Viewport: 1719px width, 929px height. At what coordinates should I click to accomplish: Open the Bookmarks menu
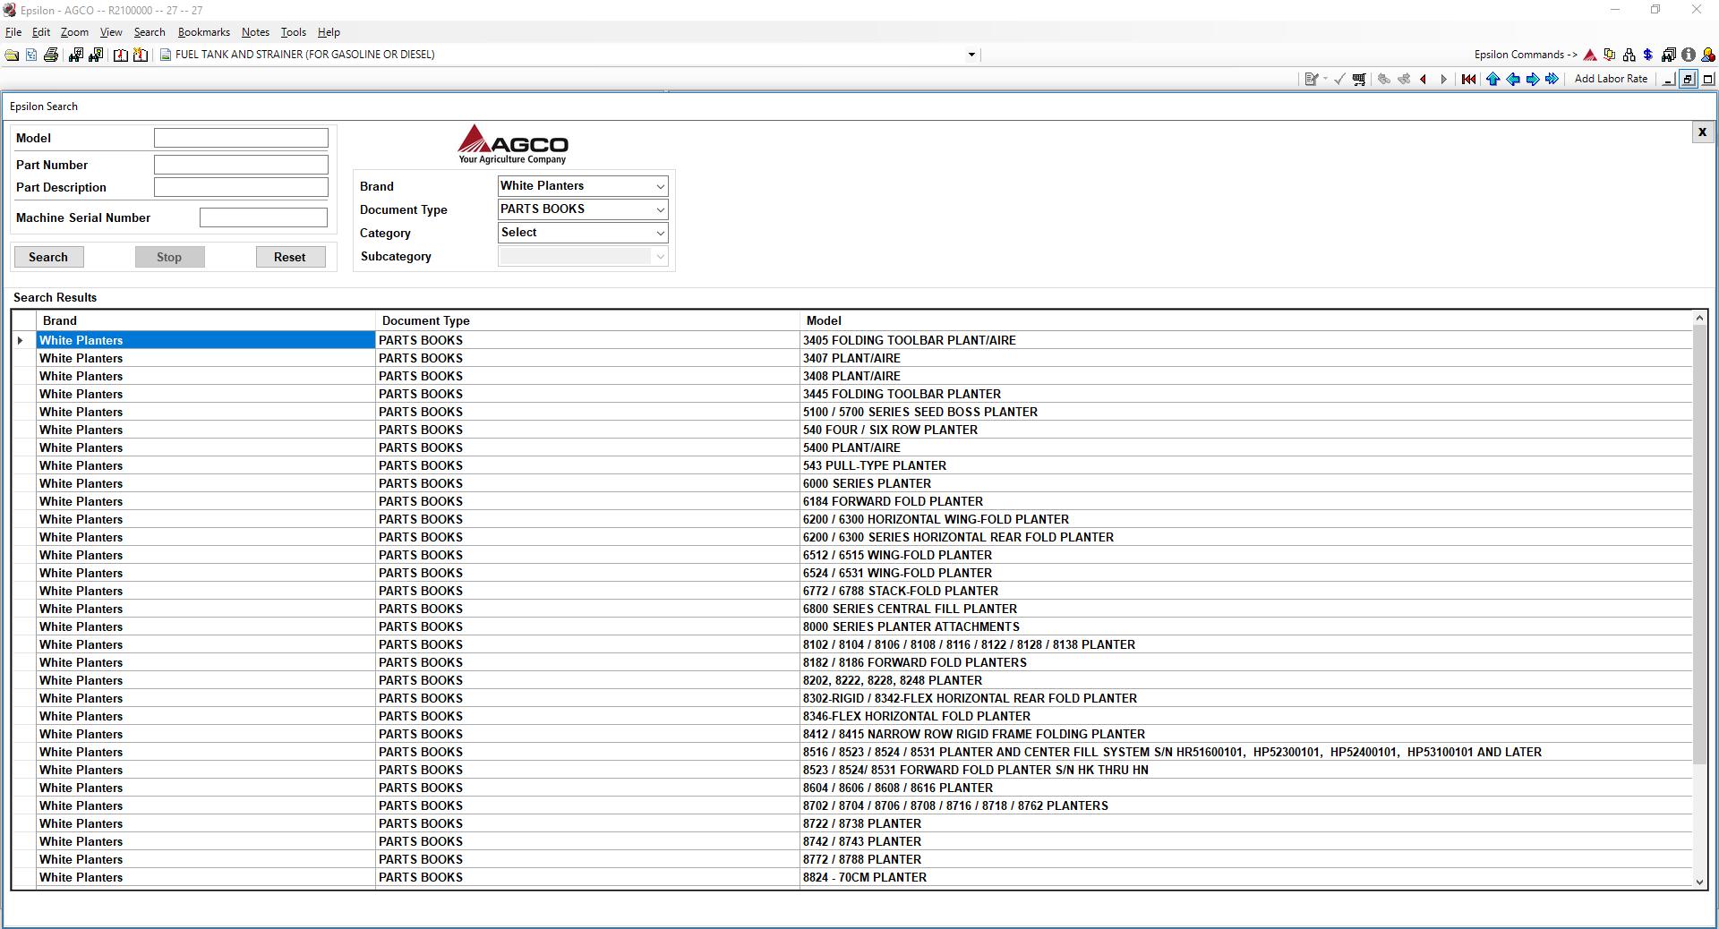[x=204, y=32]
